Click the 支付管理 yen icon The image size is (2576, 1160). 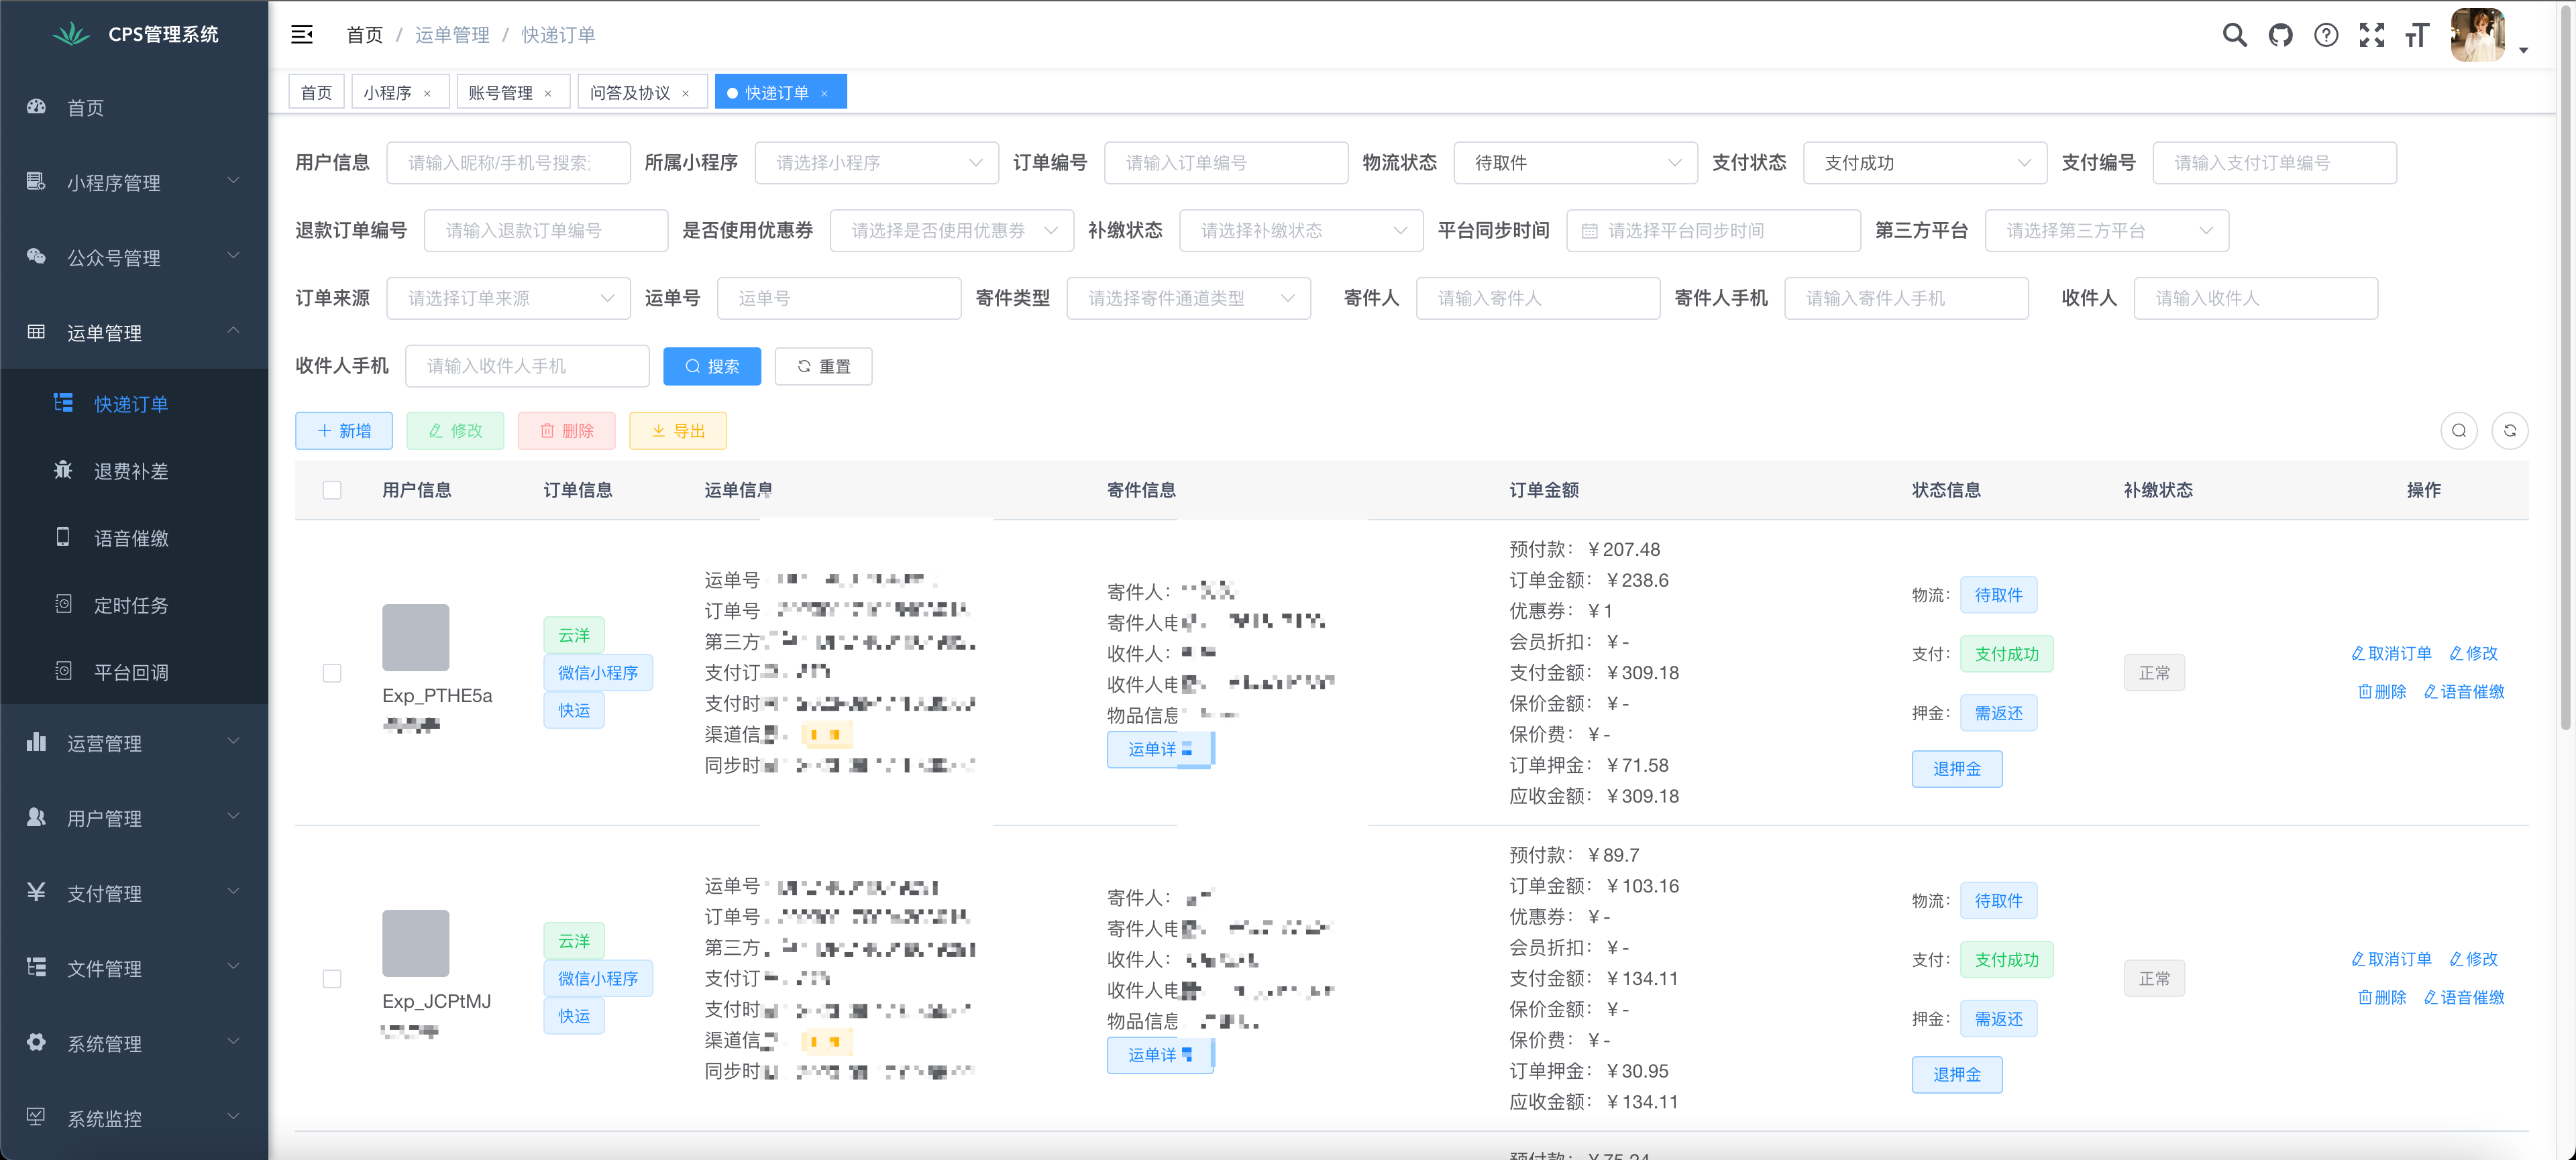[x=36, y=892]
